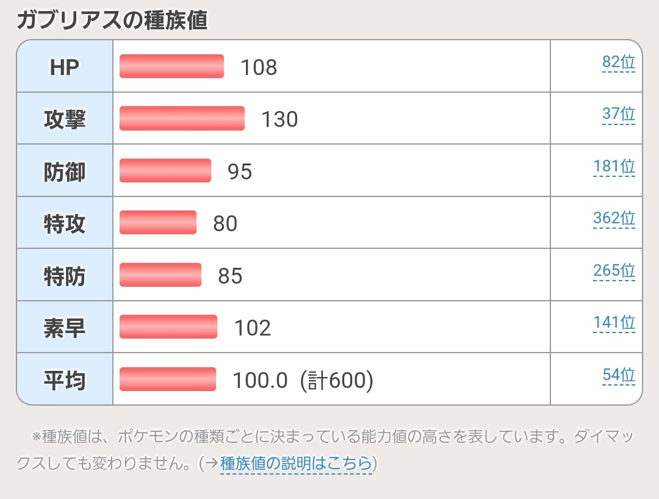The width and height of the screenshot is (659, 499).
Task: Click the 攻撃 red stat bar
Action: [182, 118]
